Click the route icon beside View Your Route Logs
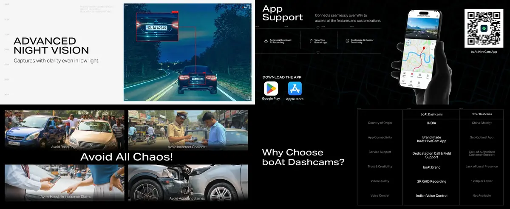This screenshot has width=510, height=209. [x=311, y=41]
